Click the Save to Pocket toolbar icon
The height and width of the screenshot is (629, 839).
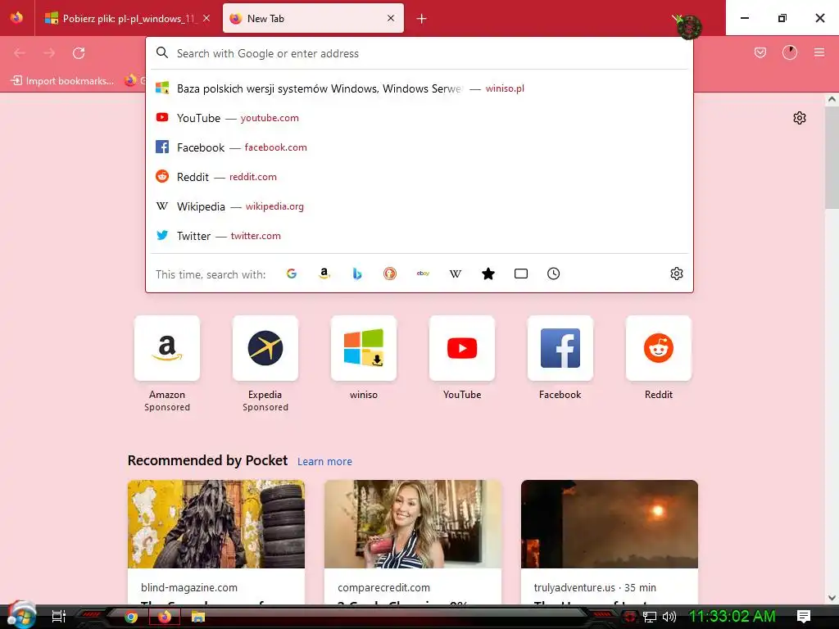pyautogui.click(x=760, y=52)
